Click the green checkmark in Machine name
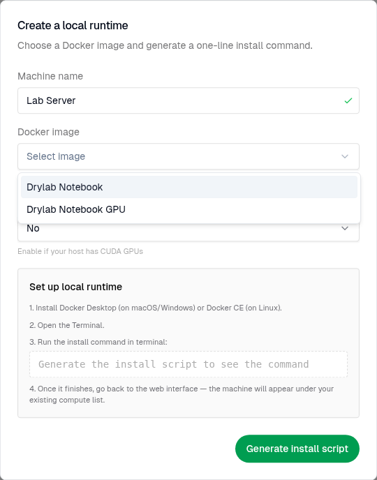This screenshot has height=480, width=377. coord(348,100)
